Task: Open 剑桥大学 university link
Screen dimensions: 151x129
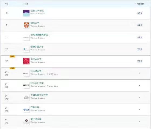Action: click(x=35, y=23)
